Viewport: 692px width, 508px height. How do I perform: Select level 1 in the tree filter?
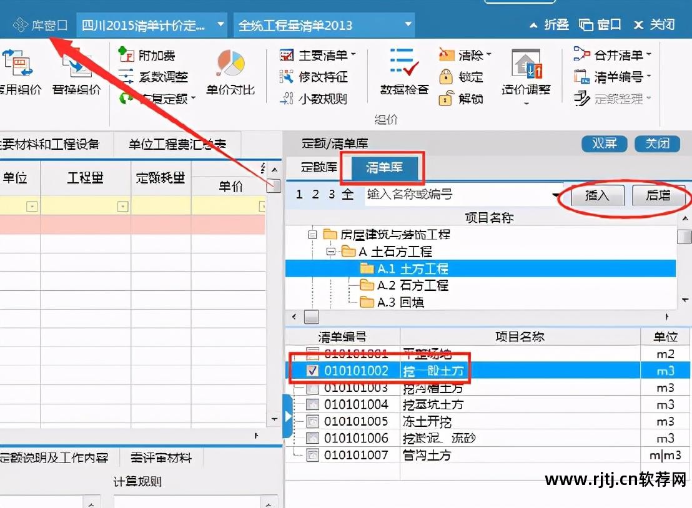[x=299, y=194]
